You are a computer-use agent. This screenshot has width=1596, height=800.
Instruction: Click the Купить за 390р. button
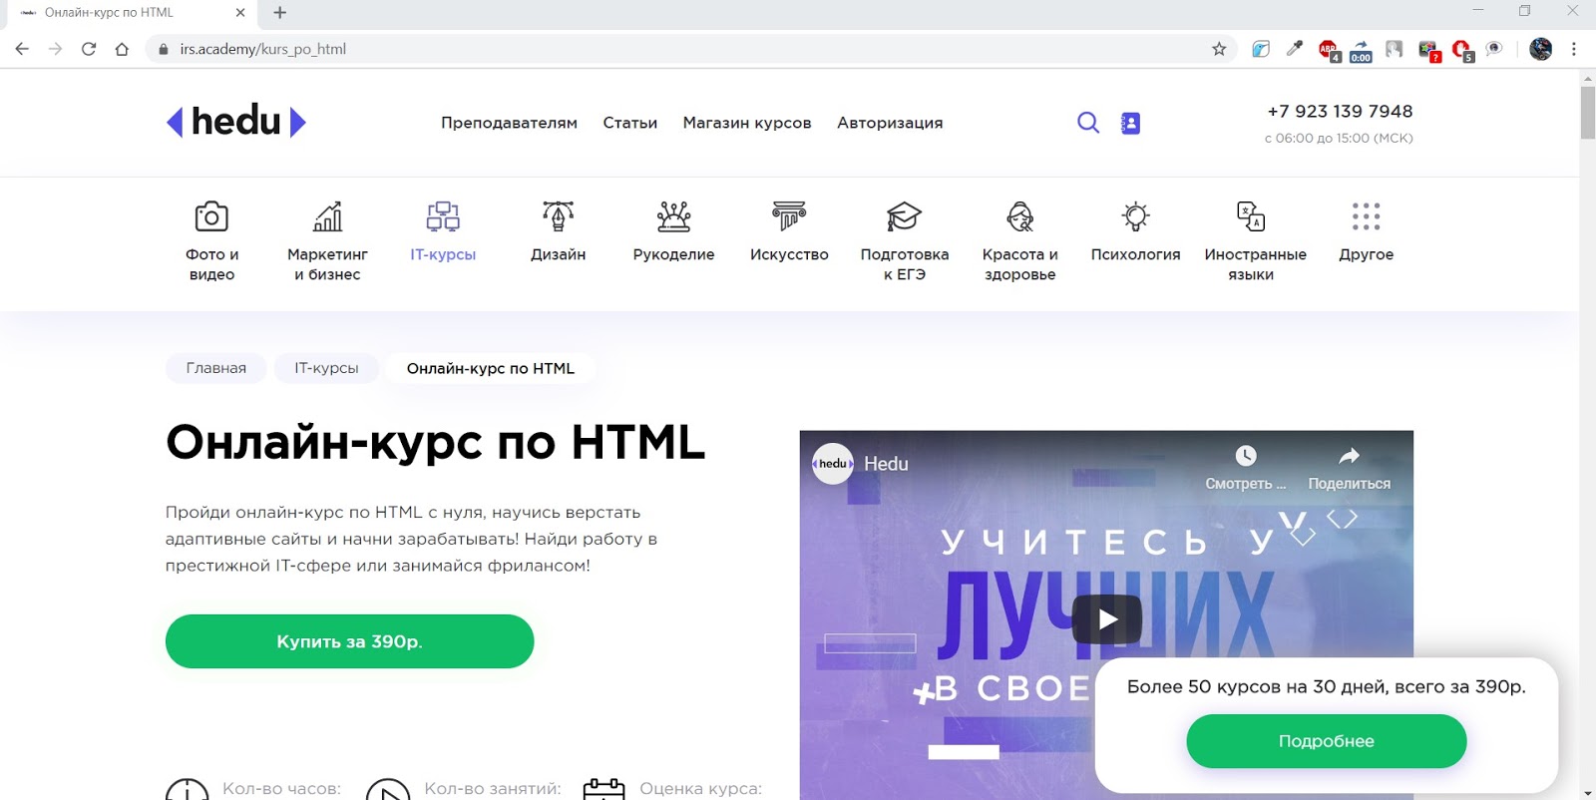[350, 641]
